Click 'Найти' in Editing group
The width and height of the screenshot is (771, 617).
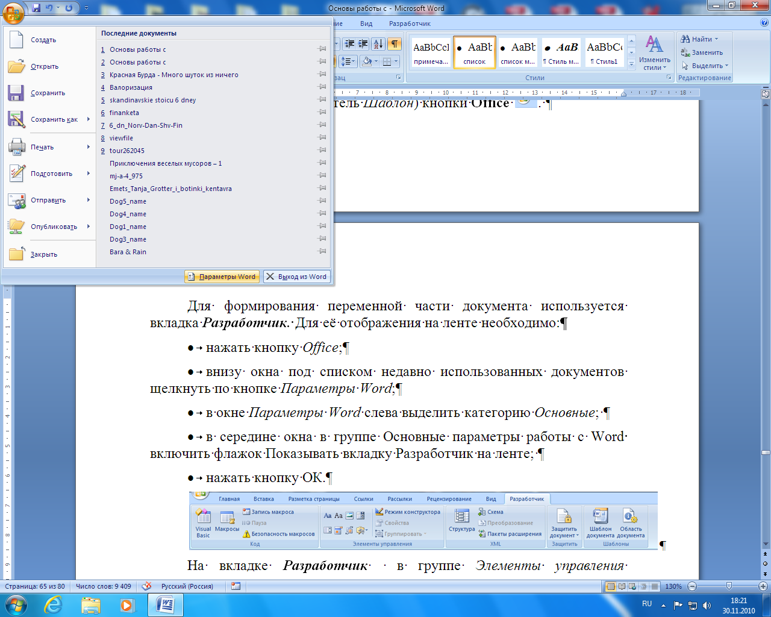pos(699,39)
